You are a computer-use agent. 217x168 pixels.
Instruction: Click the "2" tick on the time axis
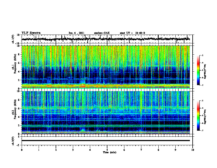click(x=56, y=150)
